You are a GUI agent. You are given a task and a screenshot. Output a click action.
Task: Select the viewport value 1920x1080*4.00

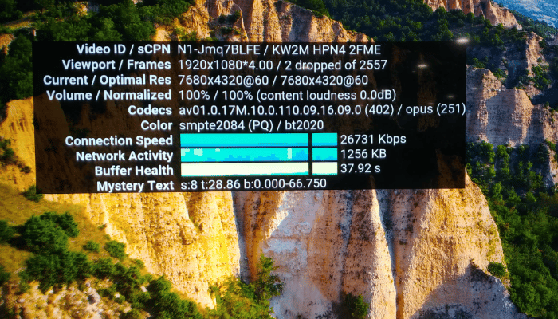226,65
